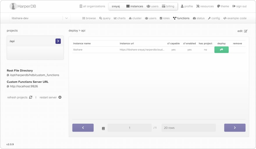Select the sreyaj organization

[116, 6]
